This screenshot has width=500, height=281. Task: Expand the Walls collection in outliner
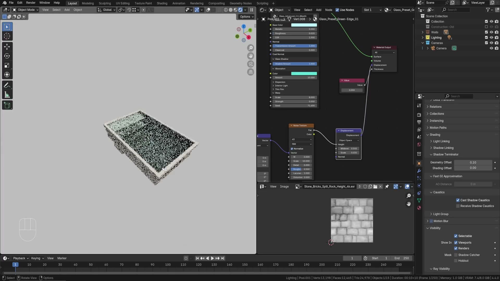click(422, 32)
